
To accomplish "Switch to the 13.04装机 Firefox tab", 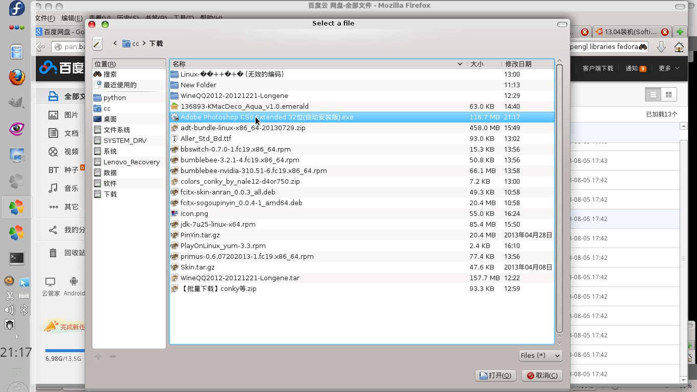I will [632, 32].
